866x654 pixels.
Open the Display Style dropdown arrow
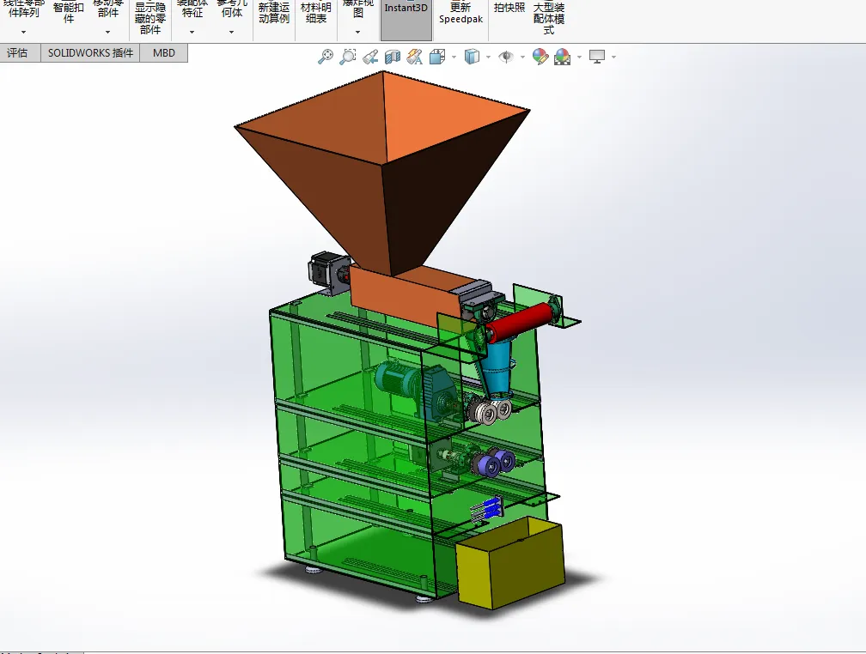pos(488,57)
